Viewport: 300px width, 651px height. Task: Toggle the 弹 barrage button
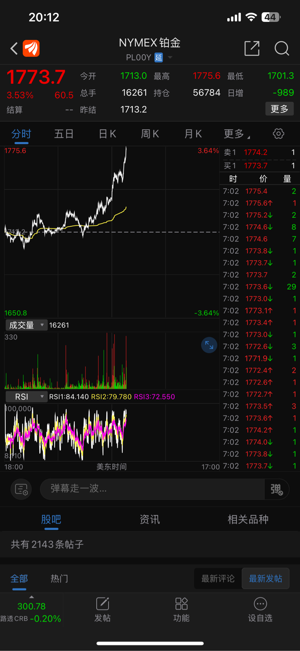point(277,489)
